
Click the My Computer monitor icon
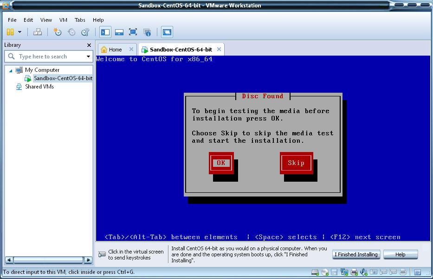point(19,70)
